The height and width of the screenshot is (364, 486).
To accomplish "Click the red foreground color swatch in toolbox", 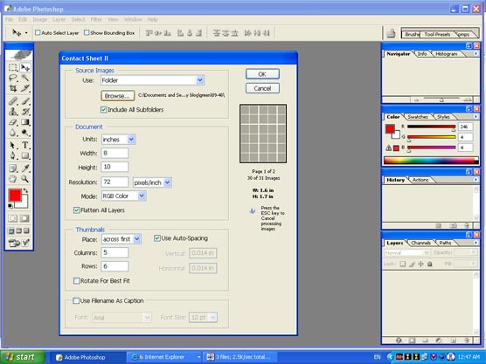I will [15, 195].
